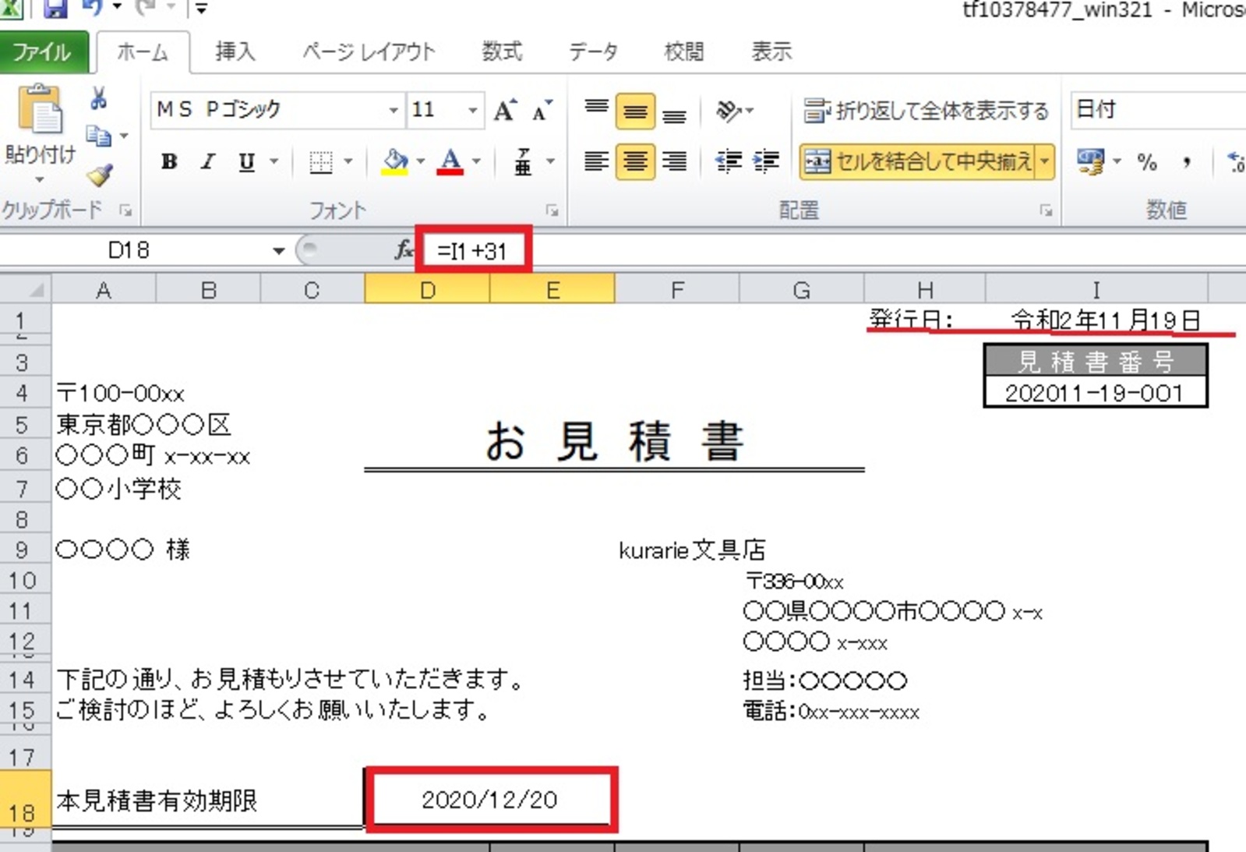Viewport: 1246px width, 852px height.
Task: Toggle center horizontal alignment
Action: (635, 161)
